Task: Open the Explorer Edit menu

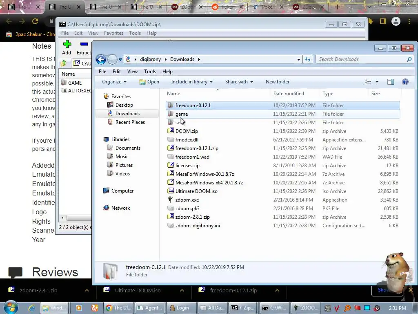Action: pos(116,71)
